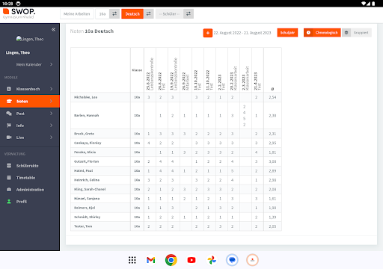Click the Info flag icon
This screenshot has height=269, width=383.
[x=9, y=126]
